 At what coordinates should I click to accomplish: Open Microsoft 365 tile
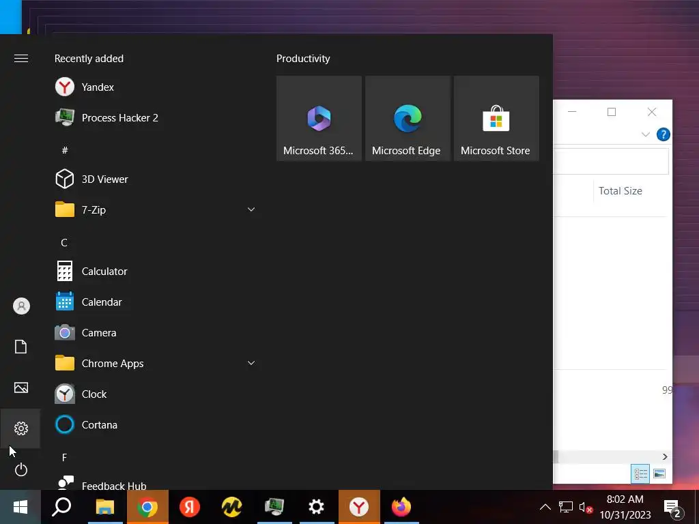(x=319, y=119)
